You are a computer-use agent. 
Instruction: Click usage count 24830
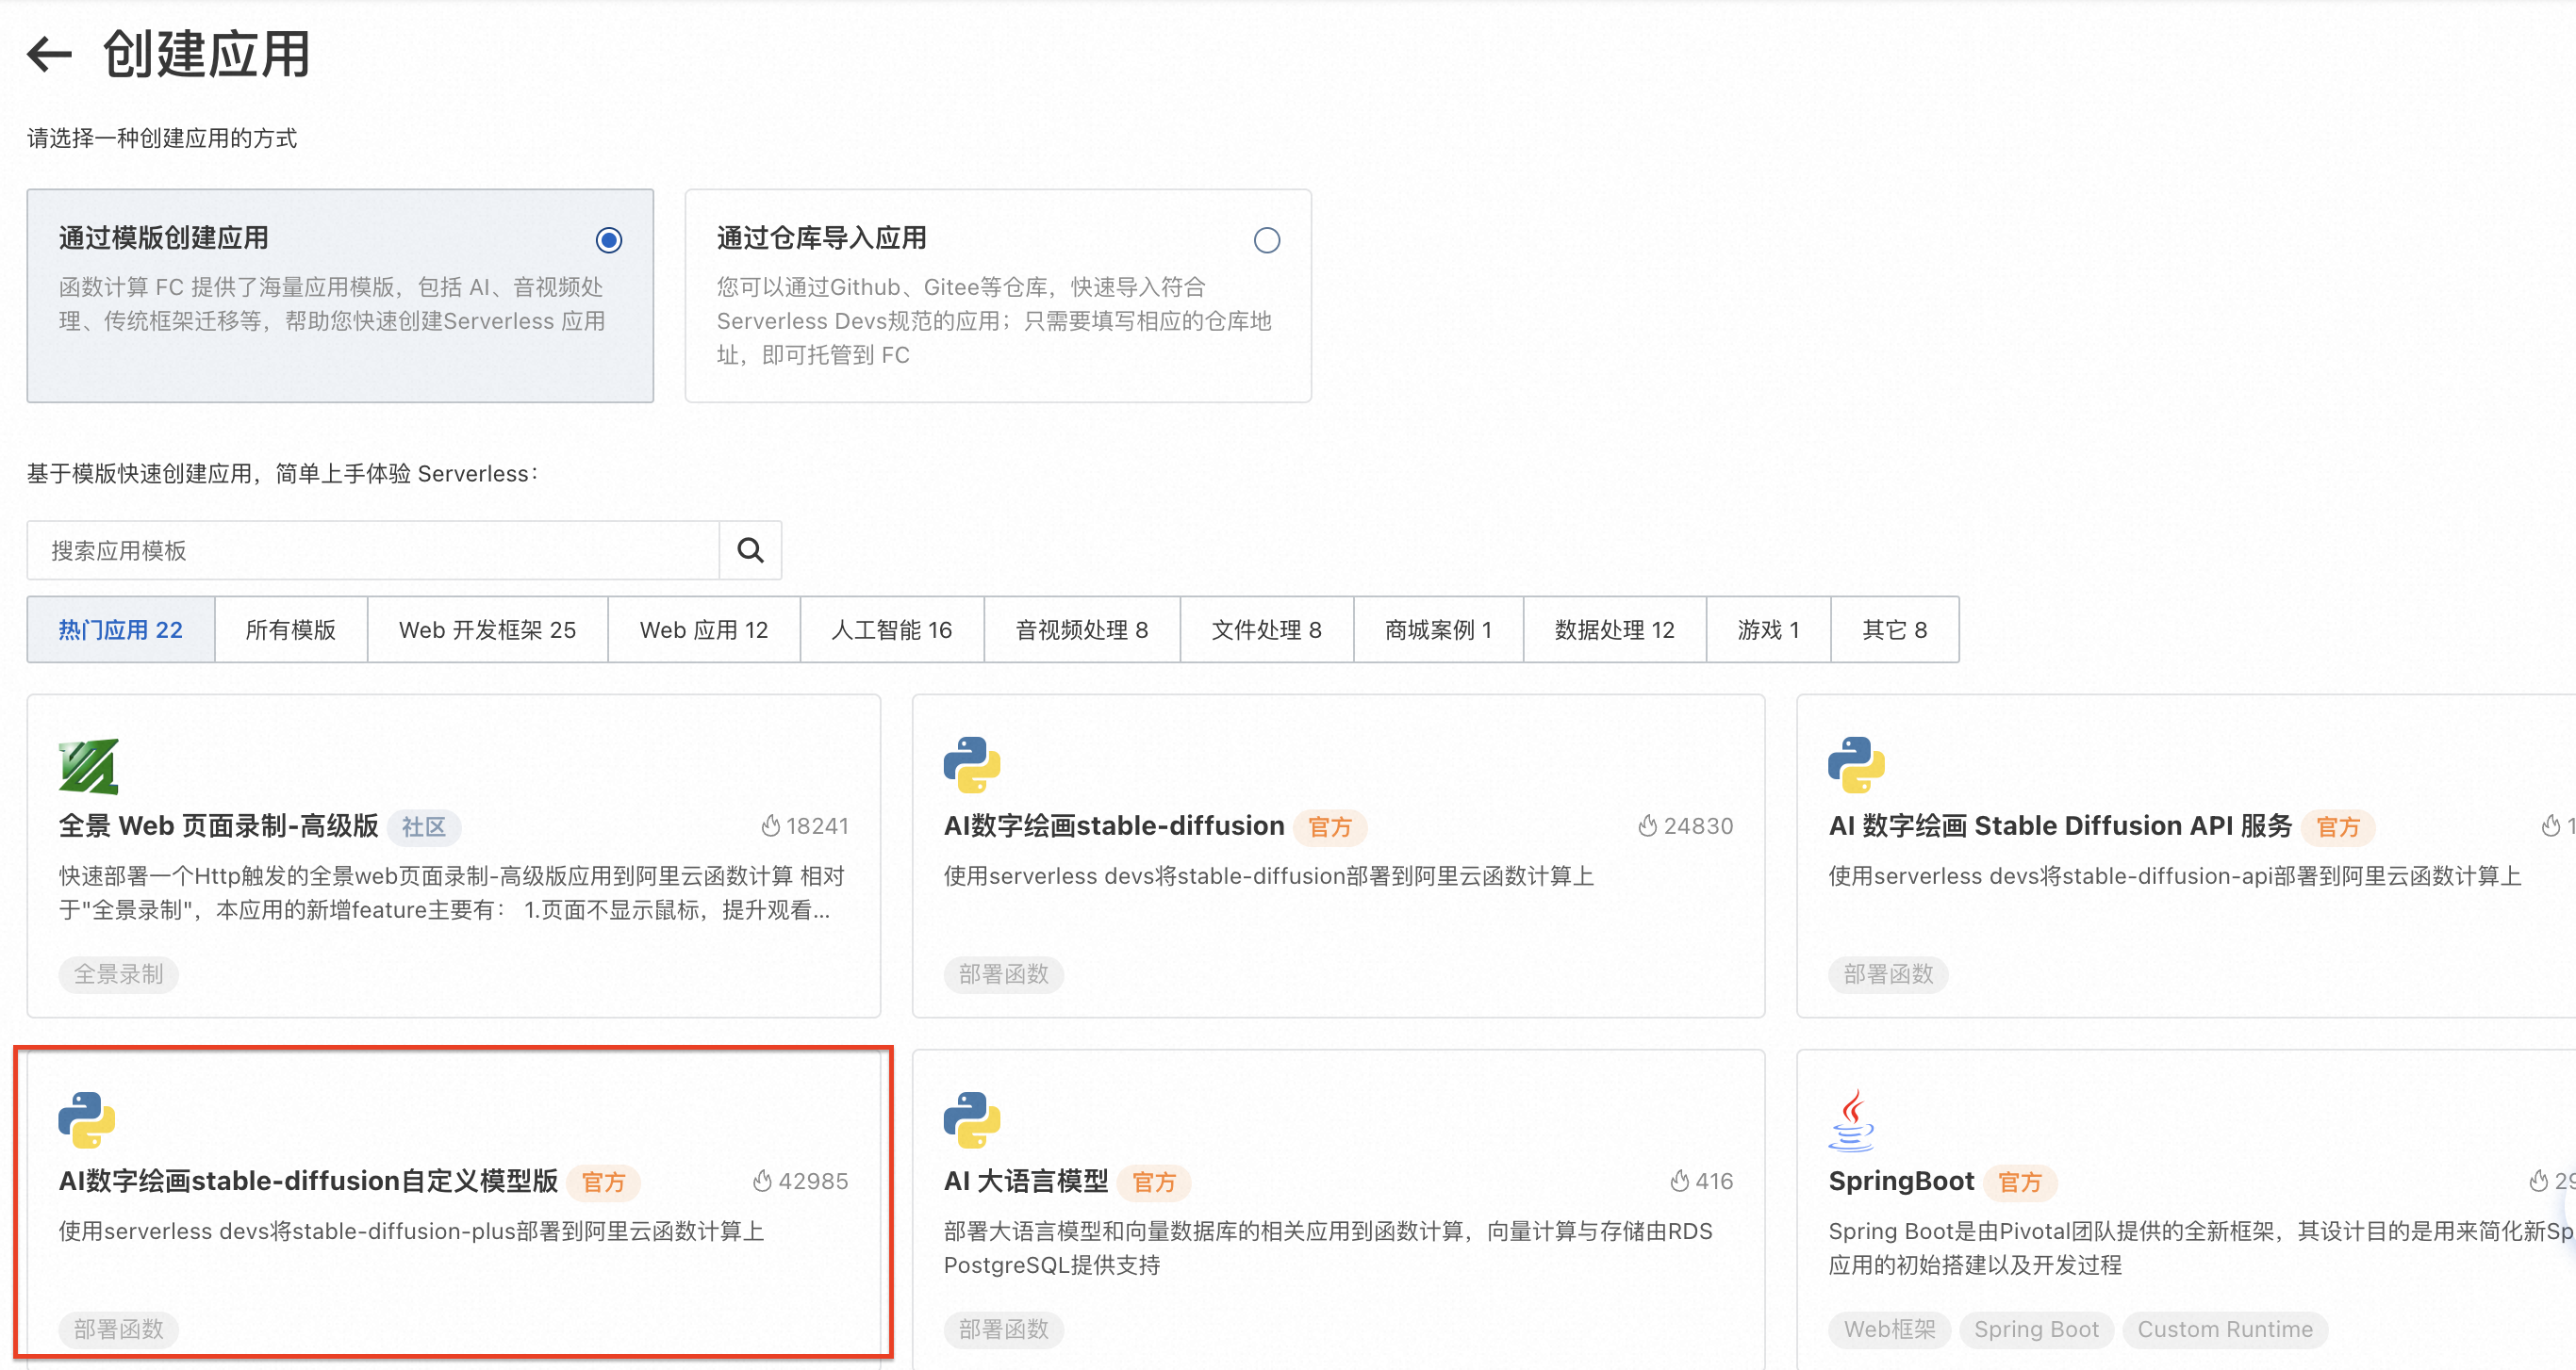pyautogui.click(x=1699, y=825)
